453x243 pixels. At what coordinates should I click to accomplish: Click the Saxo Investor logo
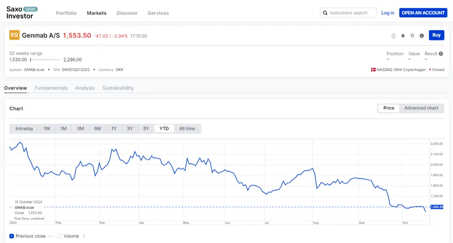click(x=22, y=12)
